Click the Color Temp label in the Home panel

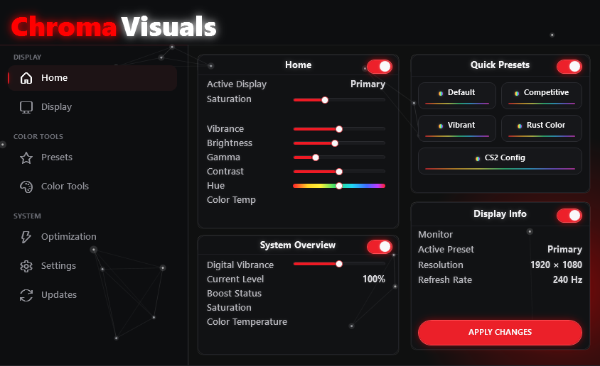(x=231, y=200)
